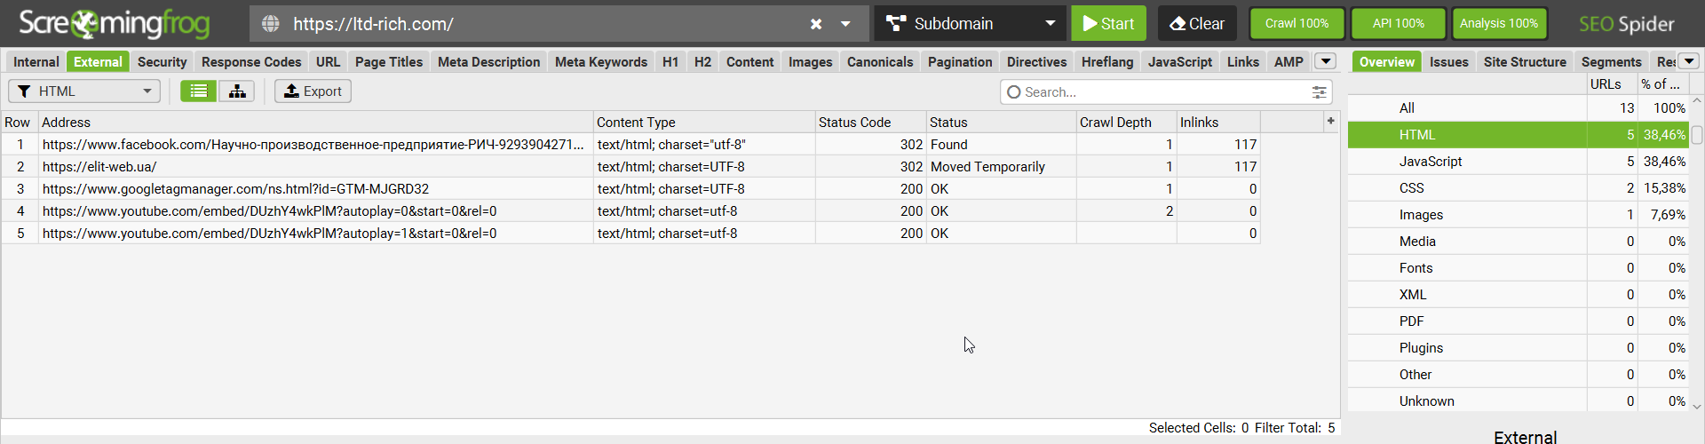Sort by Status Code column header

tap(870, 122)
